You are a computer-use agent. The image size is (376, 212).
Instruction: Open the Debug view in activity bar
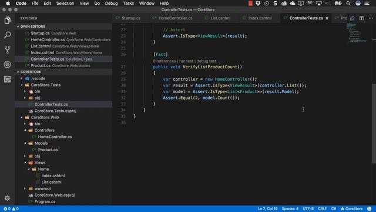click(7, 64)
